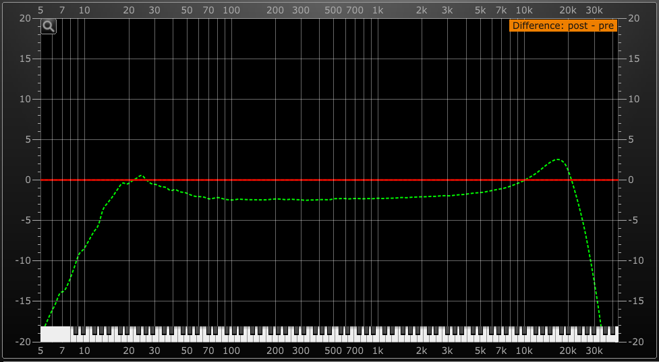Click the orange 'Difference: post - pre' label

pyautogui.click(x=563, y=26)
